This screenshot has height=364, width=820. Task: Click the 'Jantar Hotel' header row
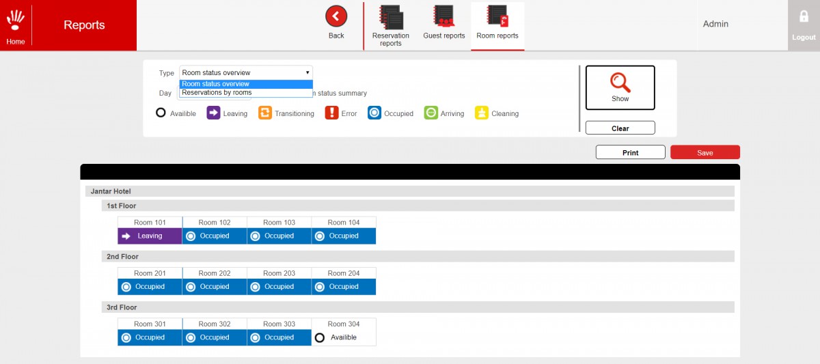(x=409, y=191)
